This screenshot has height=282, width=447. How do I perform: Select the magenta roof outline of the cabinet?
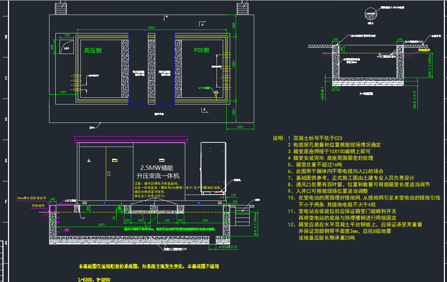[131, 140]
